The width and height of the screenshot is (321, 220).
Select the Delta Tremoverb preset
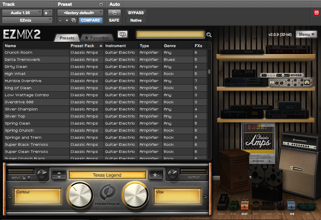[105, 60]
